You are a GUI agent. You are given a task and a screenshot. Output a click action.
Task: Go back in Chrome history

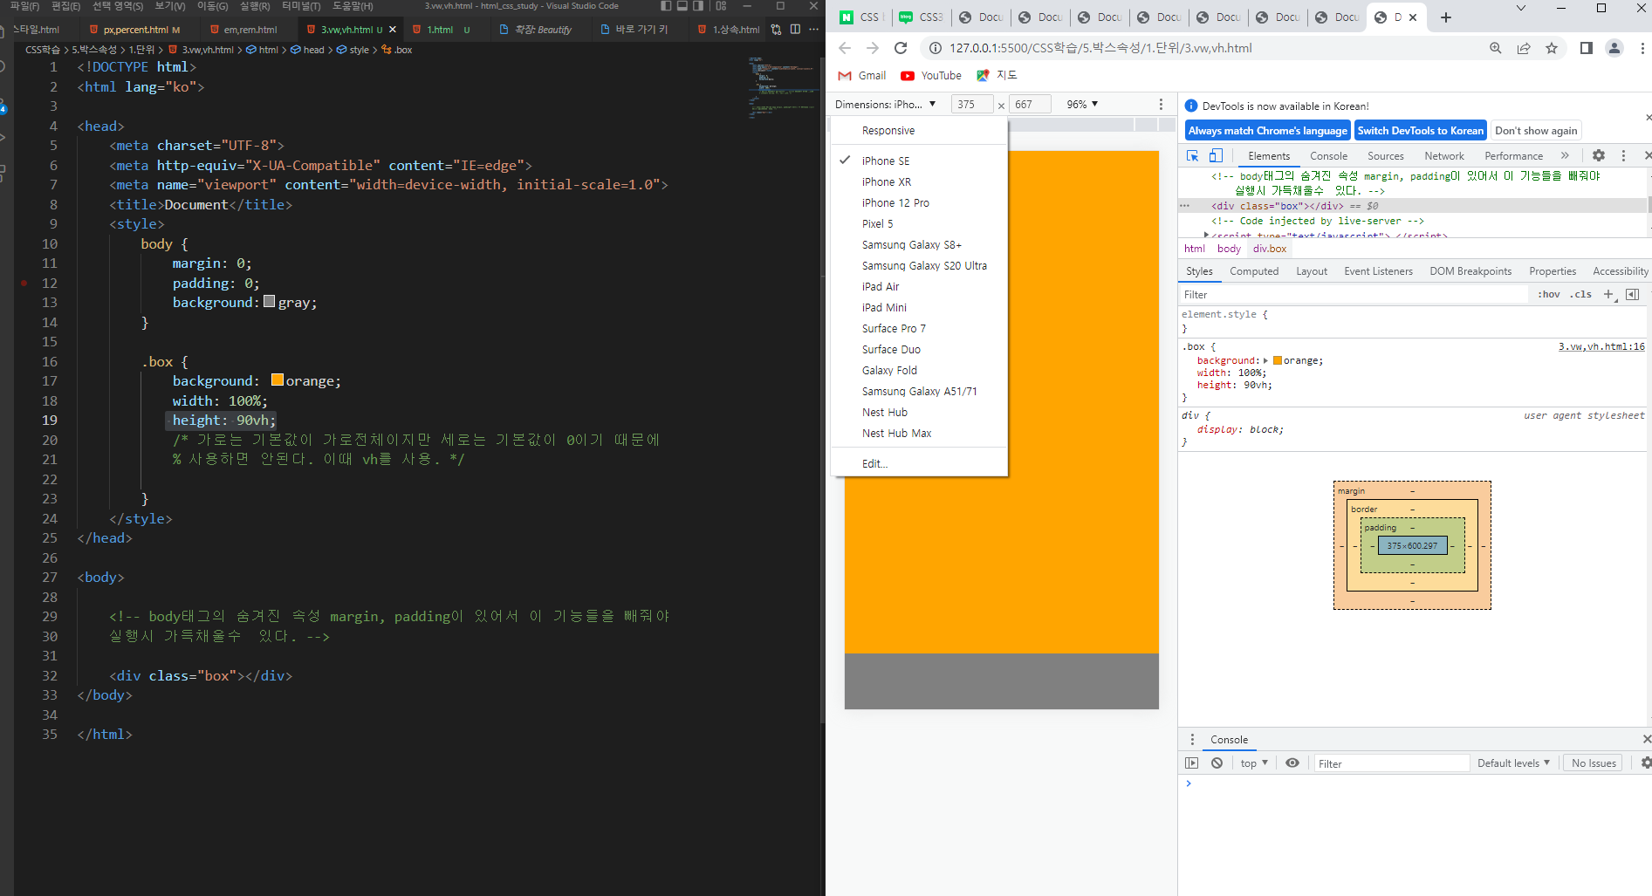[x=844, y=48]
